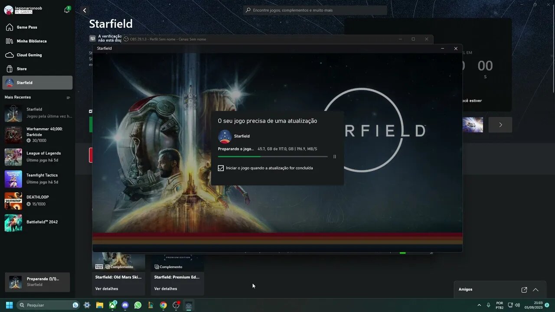
Task: Click the cloud icon for Cloud Gaming
Action: tap(10, 55)
